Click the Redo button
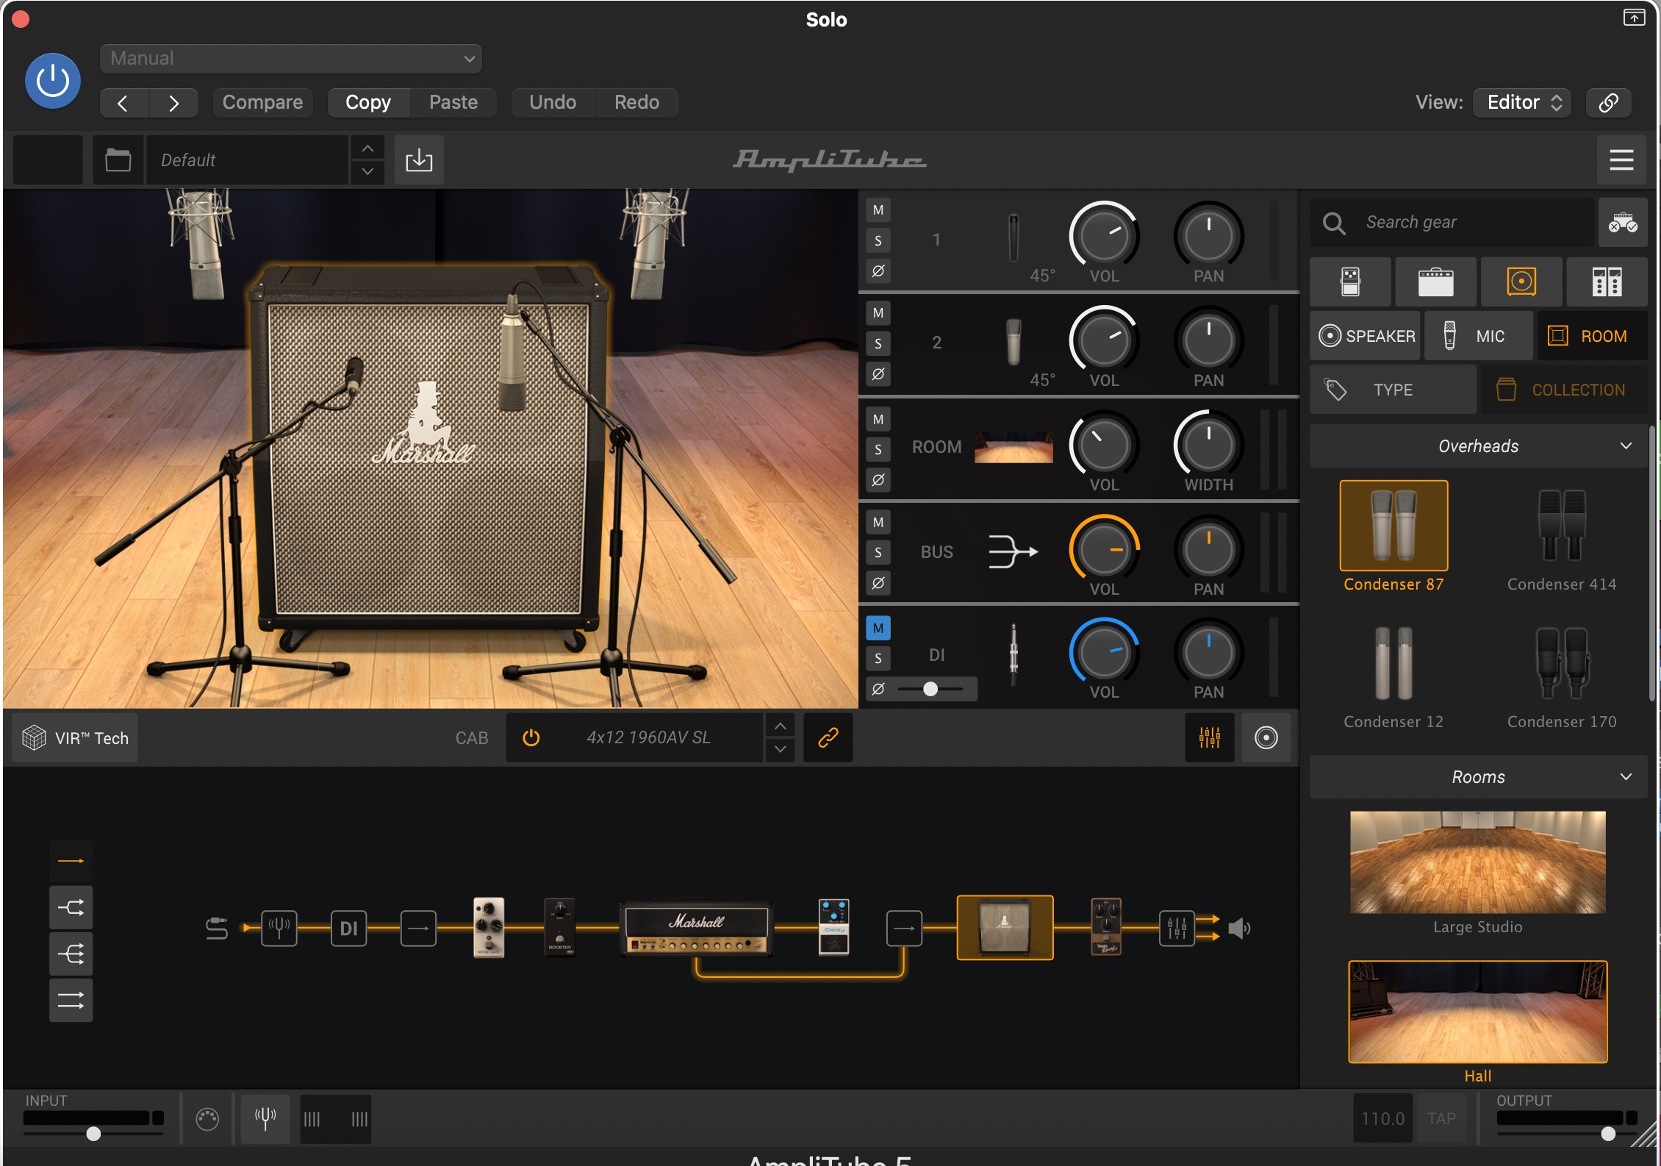 pyautogui.click(x=636, y=102)
